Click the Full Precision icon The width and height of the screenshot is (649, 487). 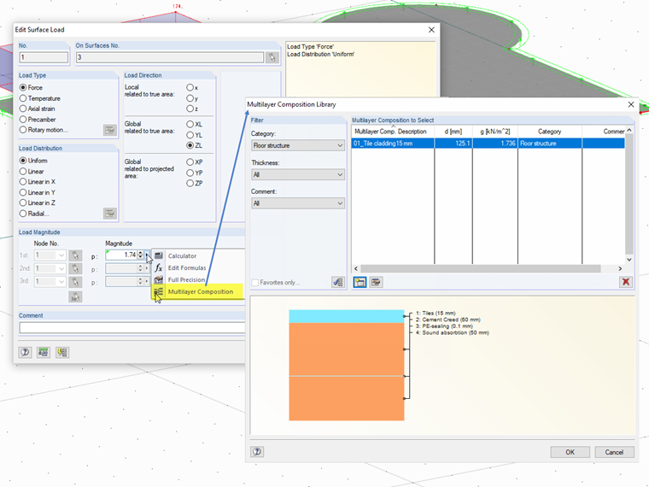(159, 280)
